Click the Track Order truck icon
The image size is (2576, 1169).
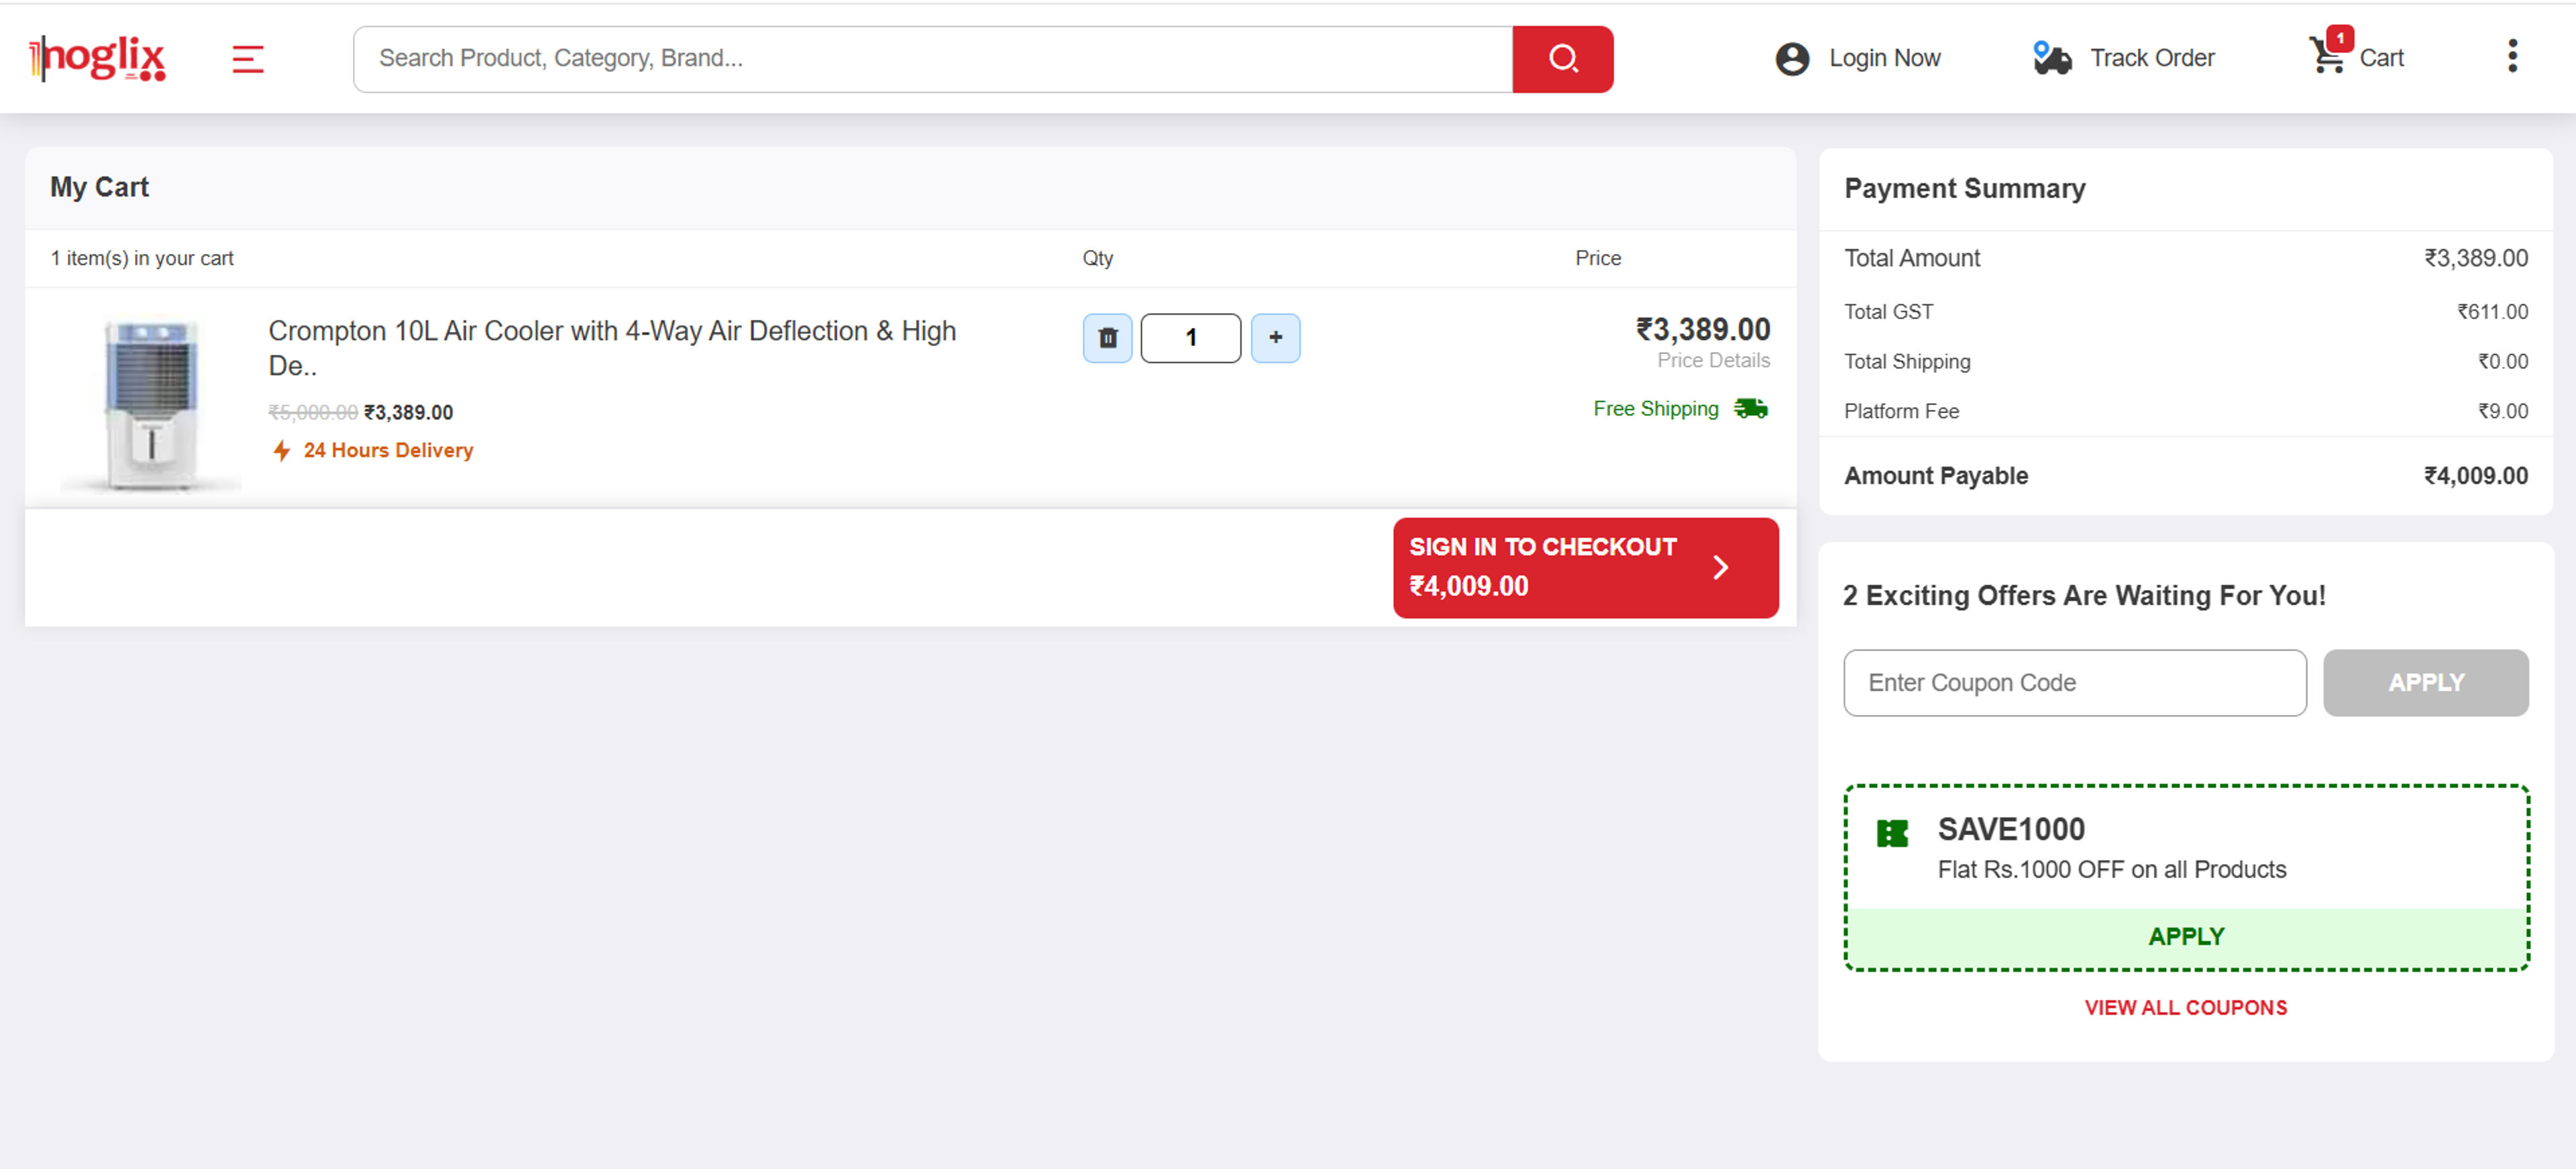click(2051, 59)
